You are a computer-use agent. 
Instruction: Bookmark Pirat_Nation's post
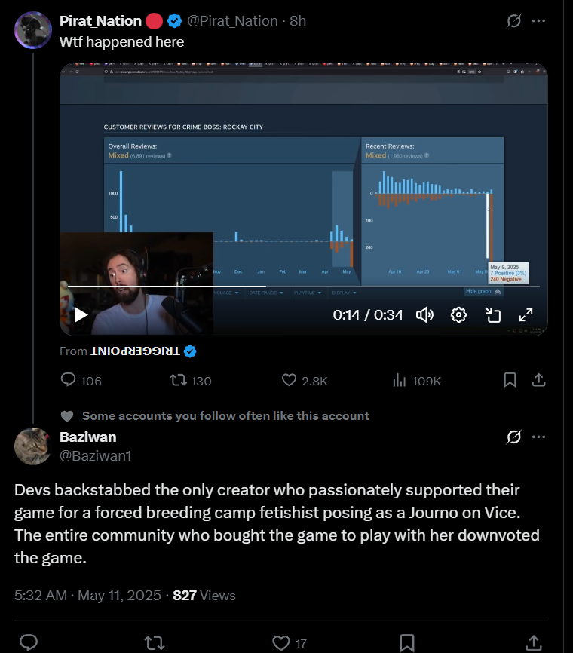coord(510,380)
